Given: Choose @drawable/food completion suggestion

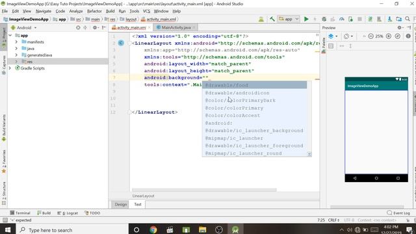Looking at the screenshot, I should [x=254, y=85].
